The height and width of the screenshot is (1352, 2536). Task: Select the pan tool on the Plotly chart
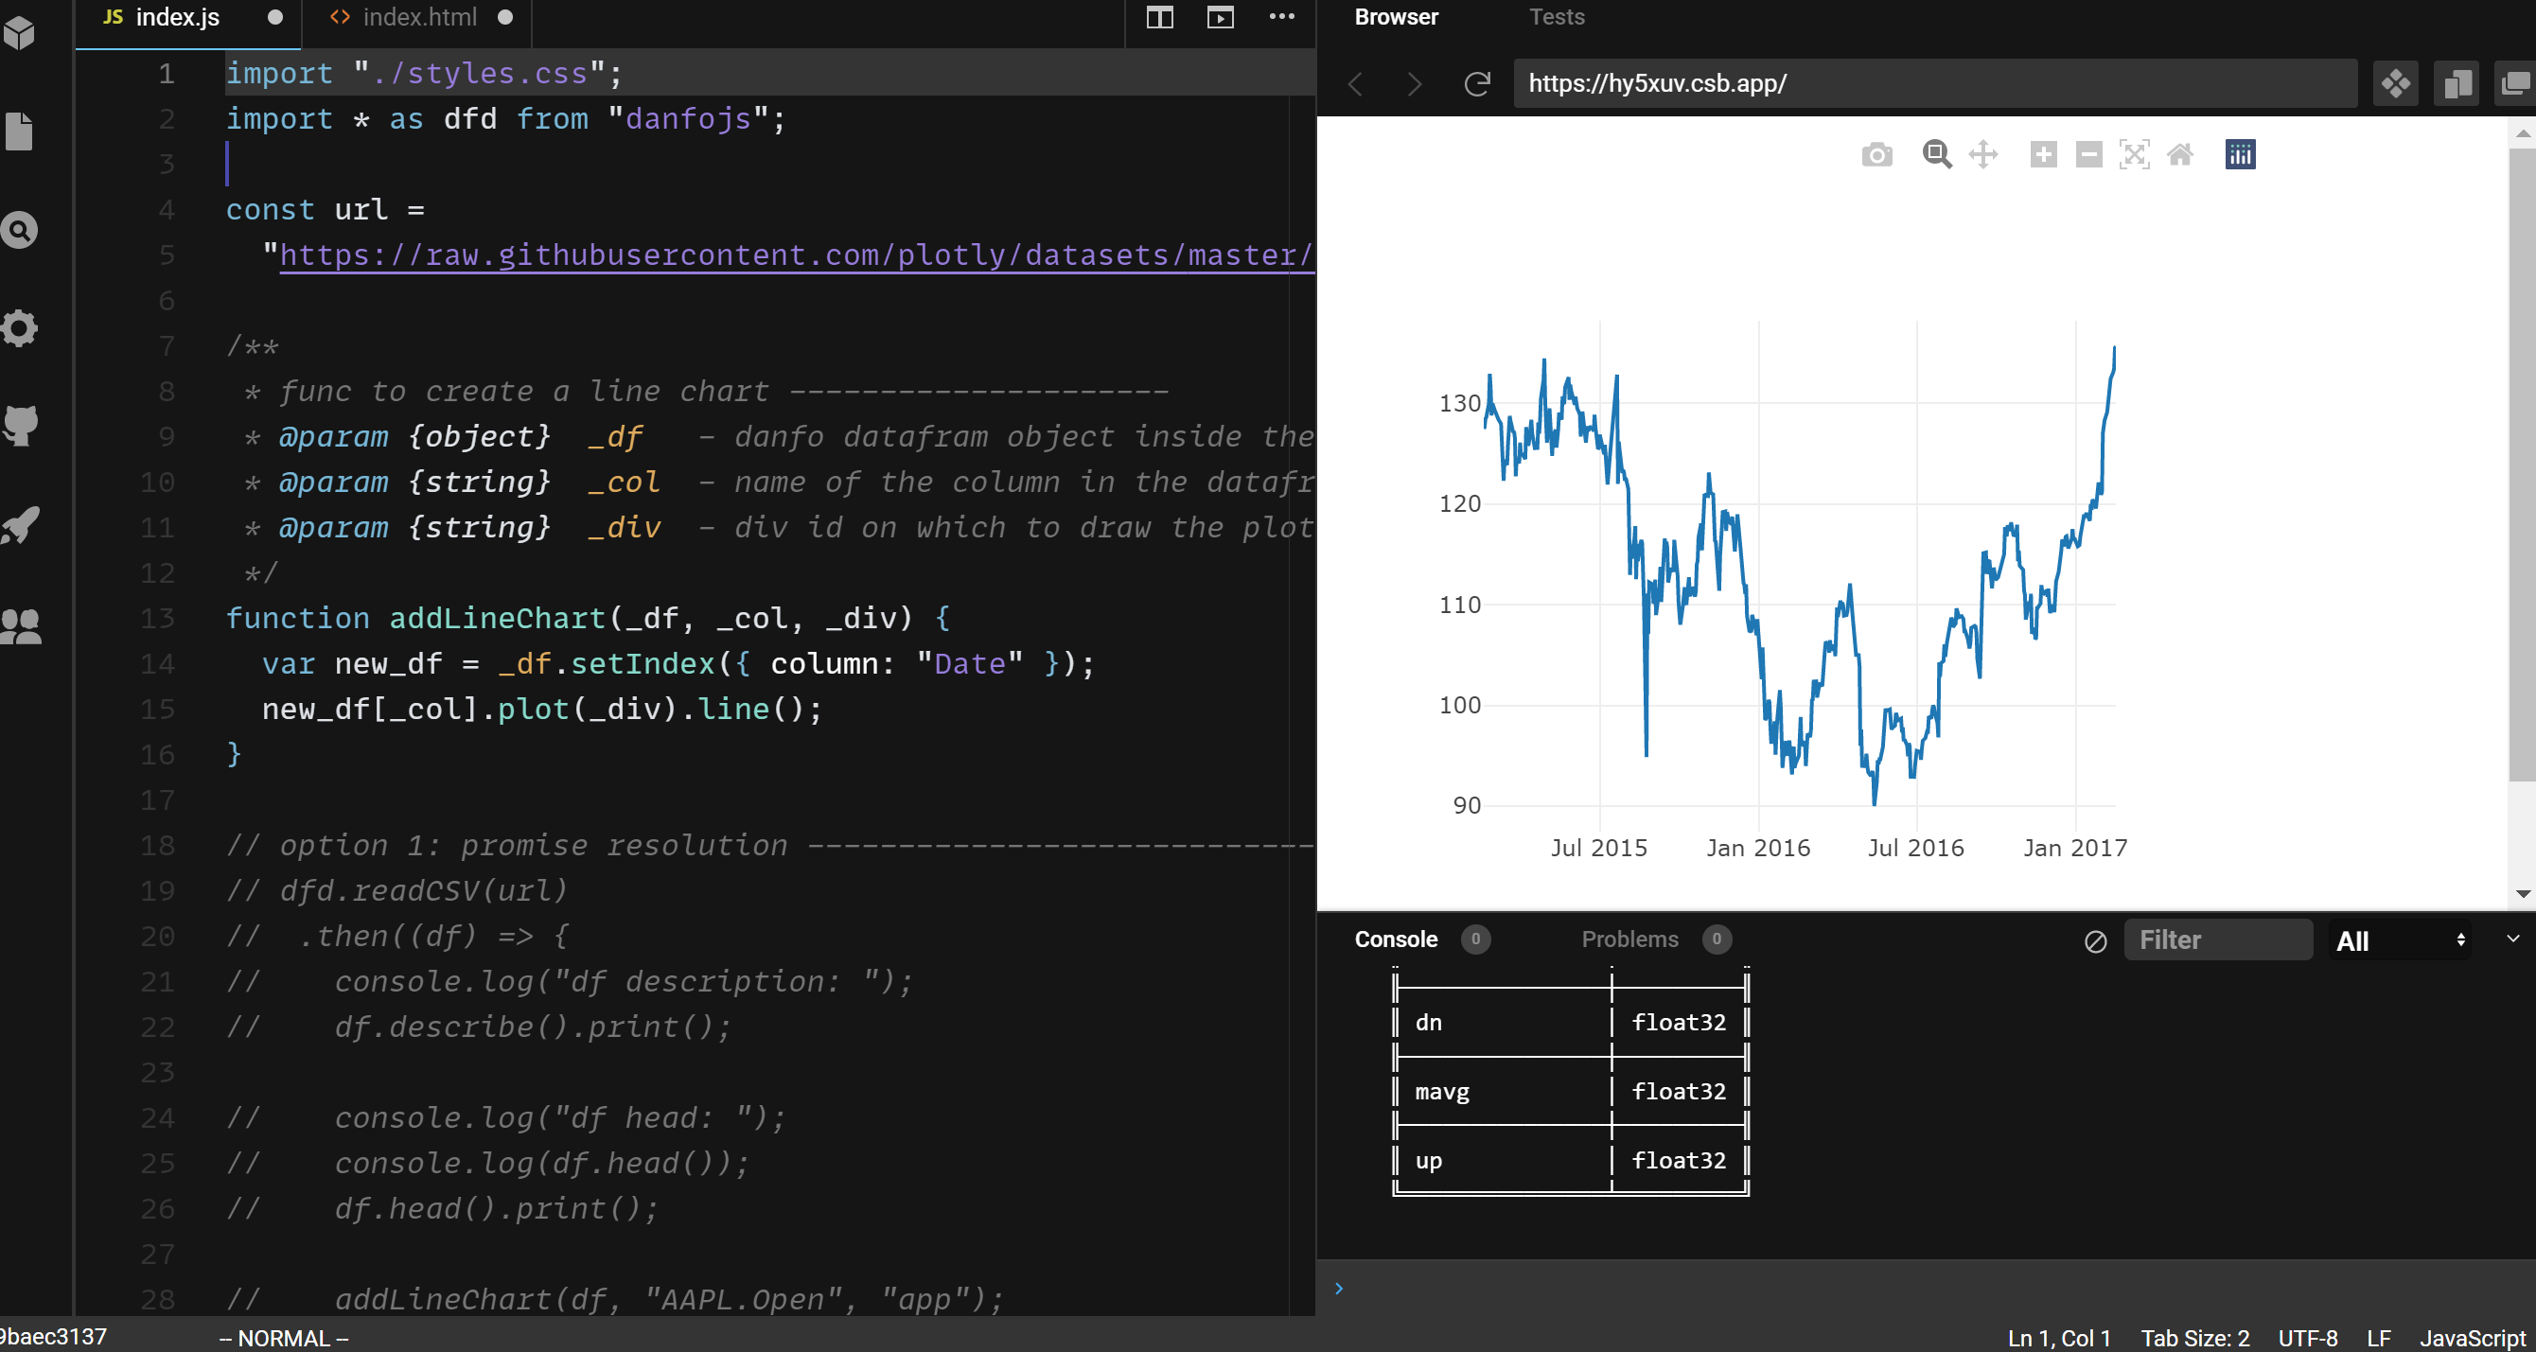pos(1982,154)
